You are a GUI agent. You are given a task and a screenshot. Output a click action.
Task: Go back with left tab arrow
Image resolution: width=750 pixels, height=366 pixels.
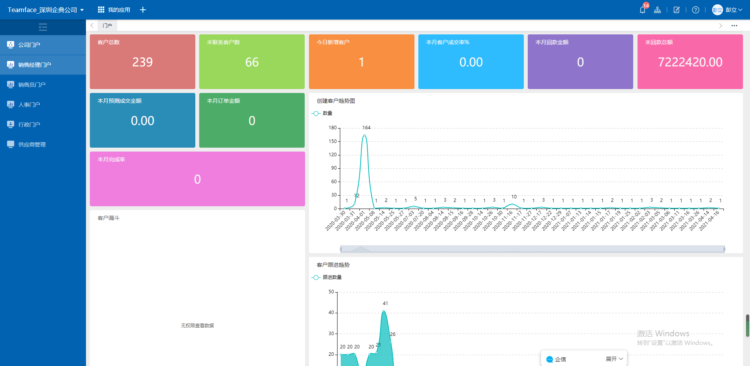92,25
